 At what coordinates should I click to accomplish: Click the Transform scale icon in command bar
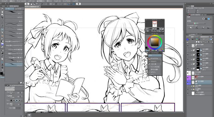coord(56,4)
